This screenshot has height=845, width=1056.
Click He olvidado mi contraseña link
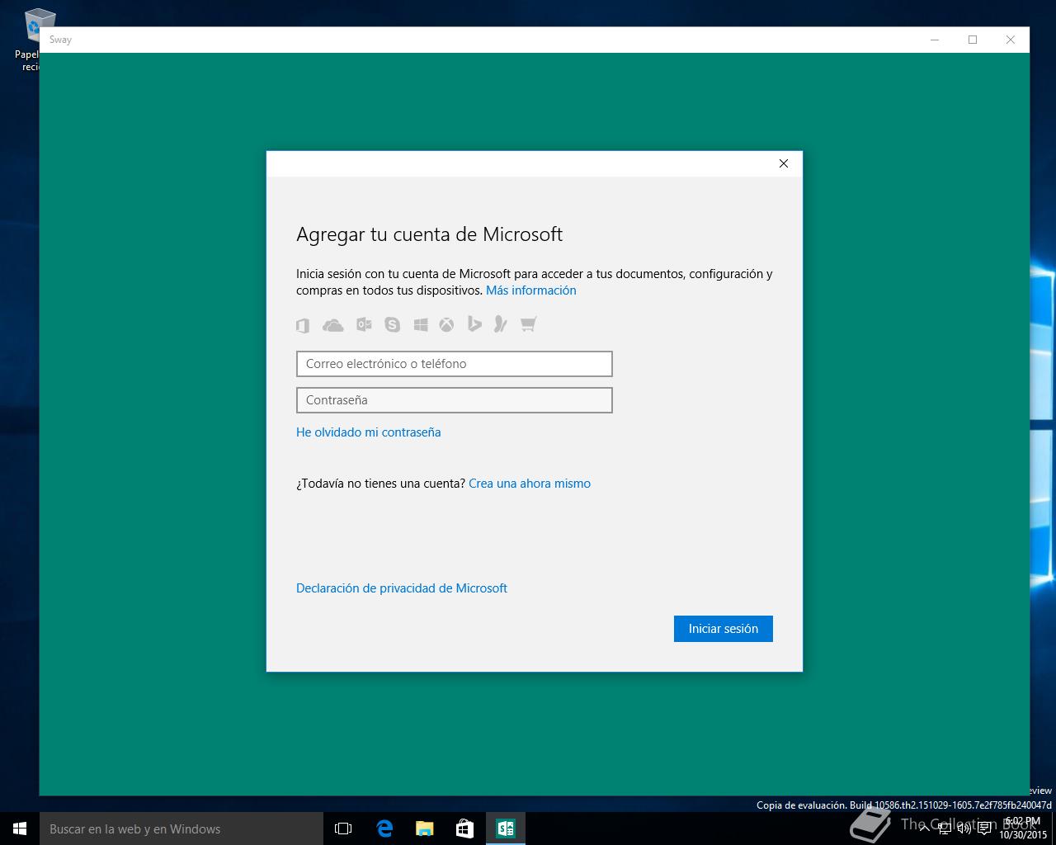369,432
